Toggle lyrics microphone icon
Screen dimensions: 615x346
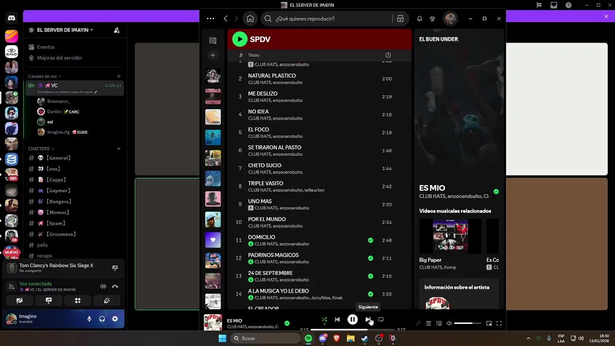pos(418,323)
